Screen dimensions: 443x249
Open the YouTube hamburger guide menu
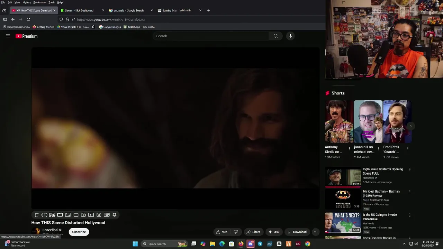[x=8, y=36]
